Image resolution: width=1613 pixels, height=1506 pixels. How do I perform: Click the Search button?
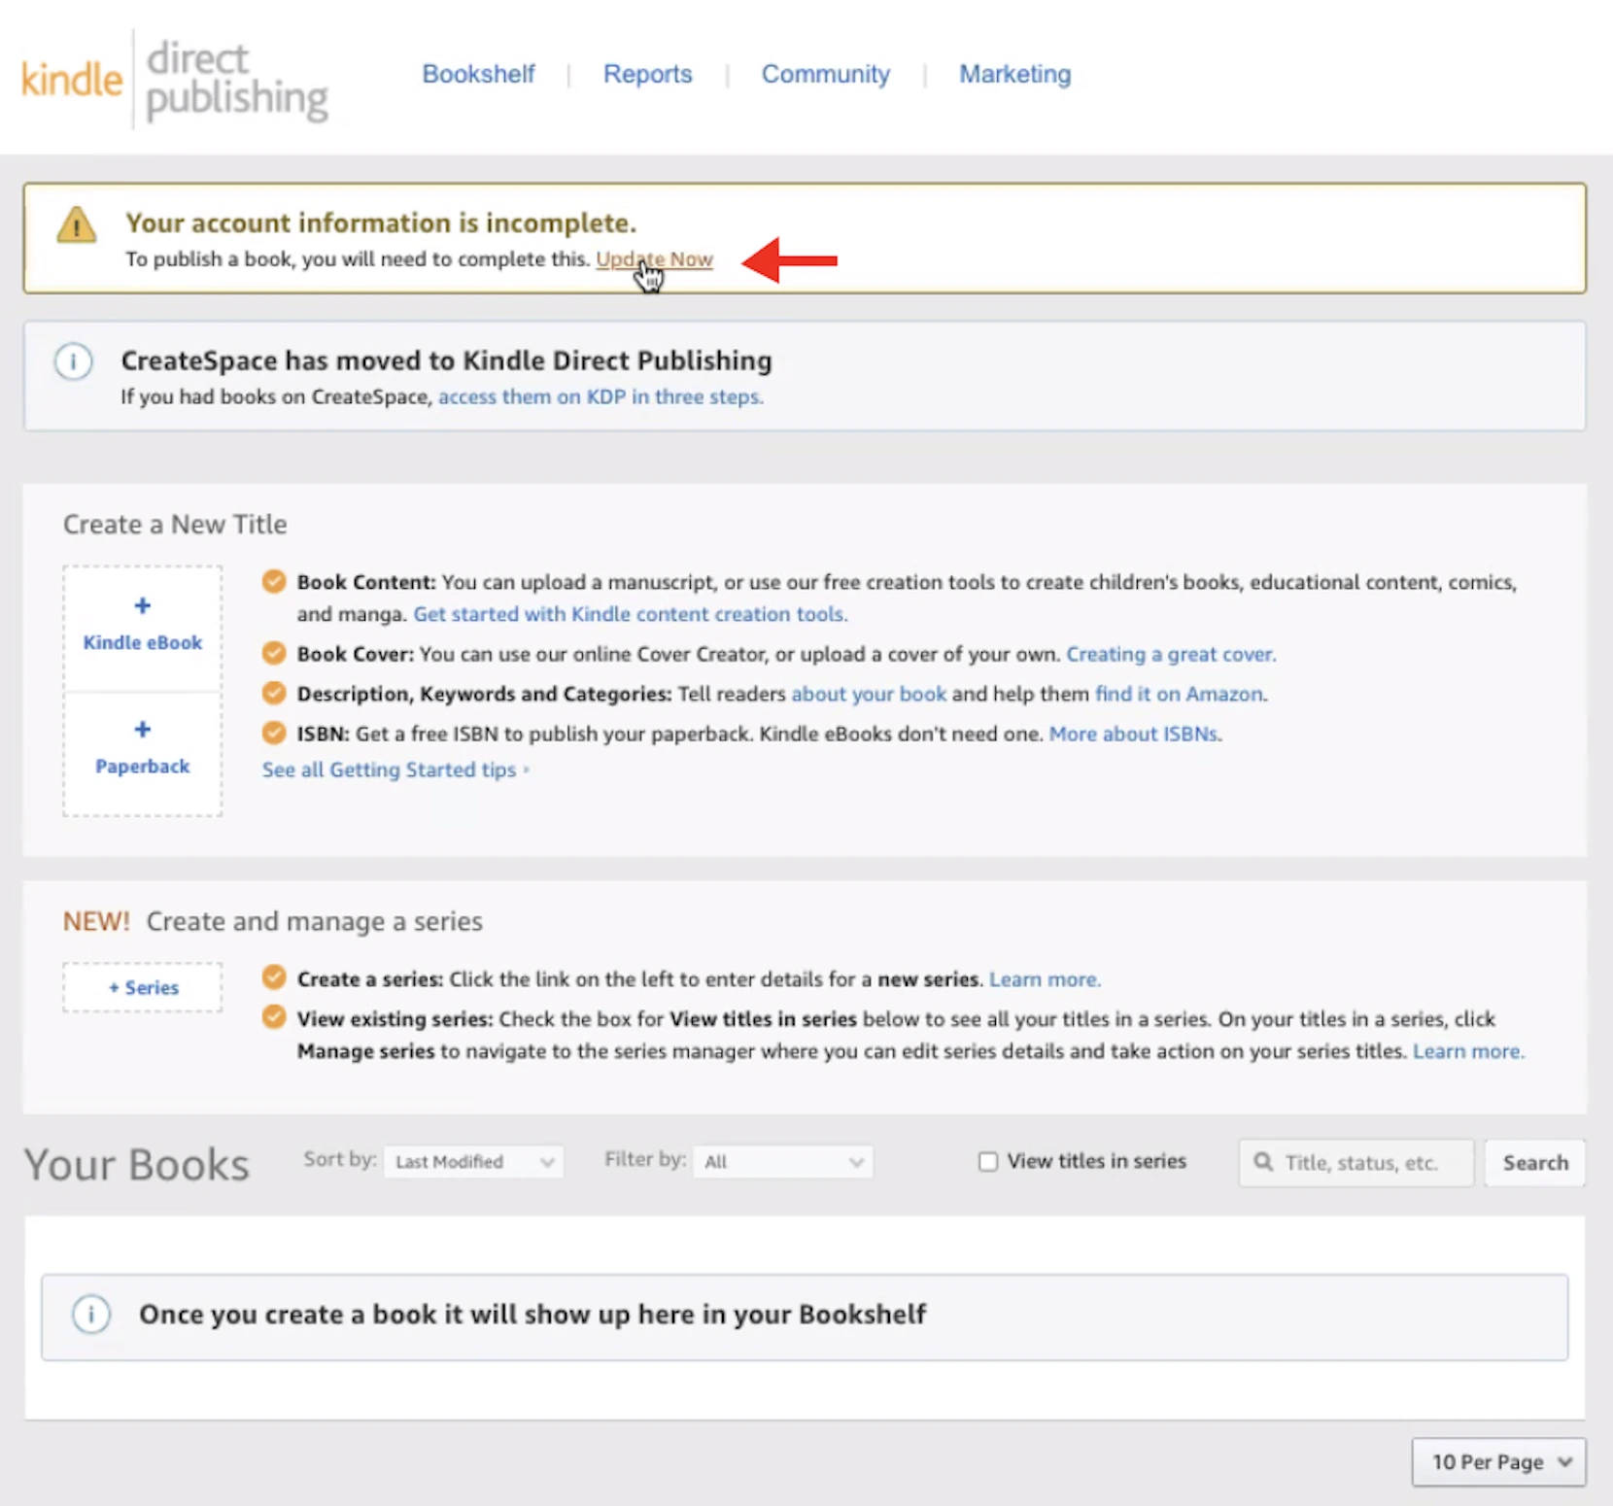coord(1535,1162)
